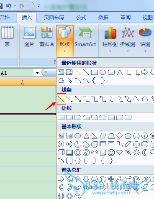
Task: Select the Snip Single Corner Rectangle under 矩形
Action: click(78, 117)
